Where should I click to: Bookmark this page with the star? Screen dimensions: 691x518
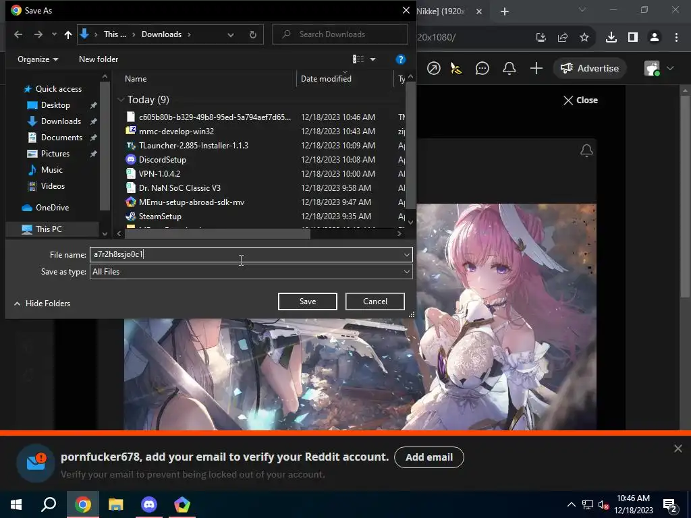pyautogui.click(x=584, y=38)
